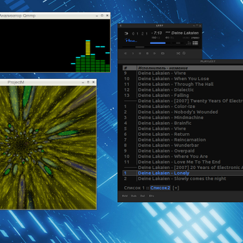Click the mini spectrum visualization in player
The image size is (243, 243).
131,40
